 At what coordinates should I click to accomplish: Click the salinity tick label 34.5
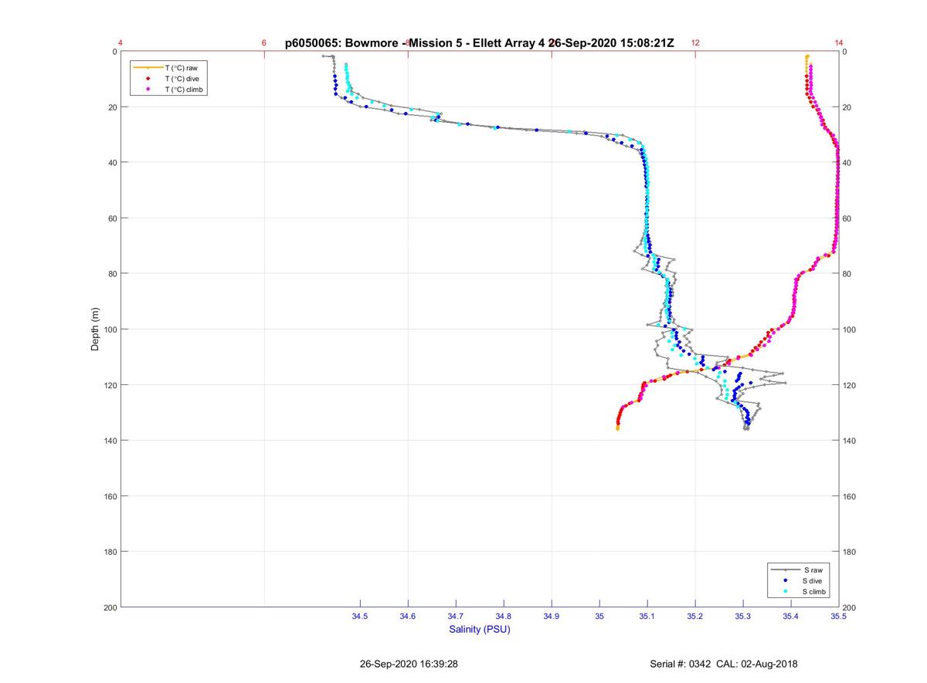click(360, 616)
